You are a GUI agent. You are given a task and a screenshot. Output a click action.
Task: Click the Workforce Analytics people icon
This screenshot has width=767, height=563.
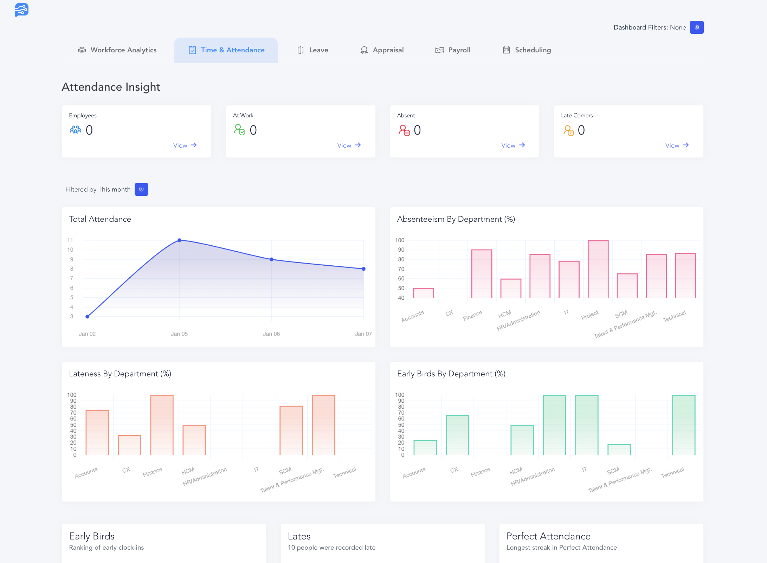(x=82, y=50)
